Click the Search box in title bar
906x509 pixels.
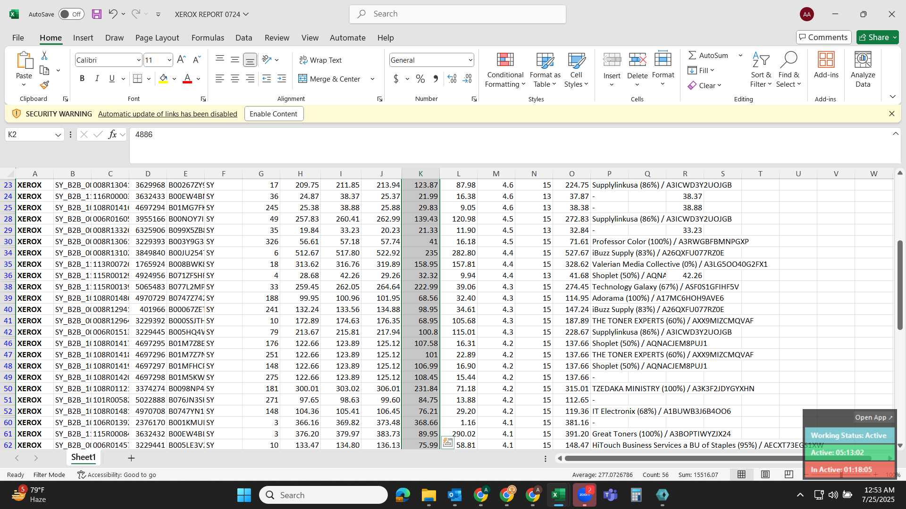[458, 14]
